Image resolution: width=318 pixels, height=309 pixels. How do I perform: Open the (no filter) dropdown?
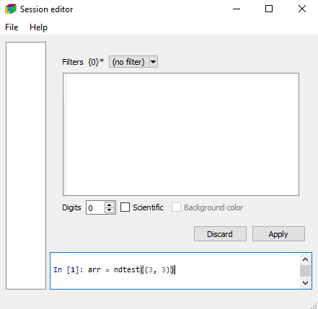tap(133, 62)
